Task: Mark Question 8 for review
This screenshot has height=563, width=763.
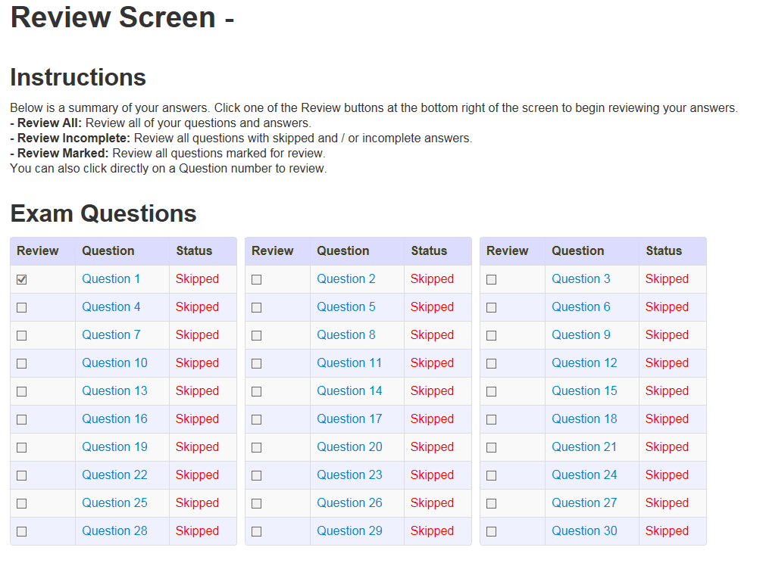Action: point(256,335)
